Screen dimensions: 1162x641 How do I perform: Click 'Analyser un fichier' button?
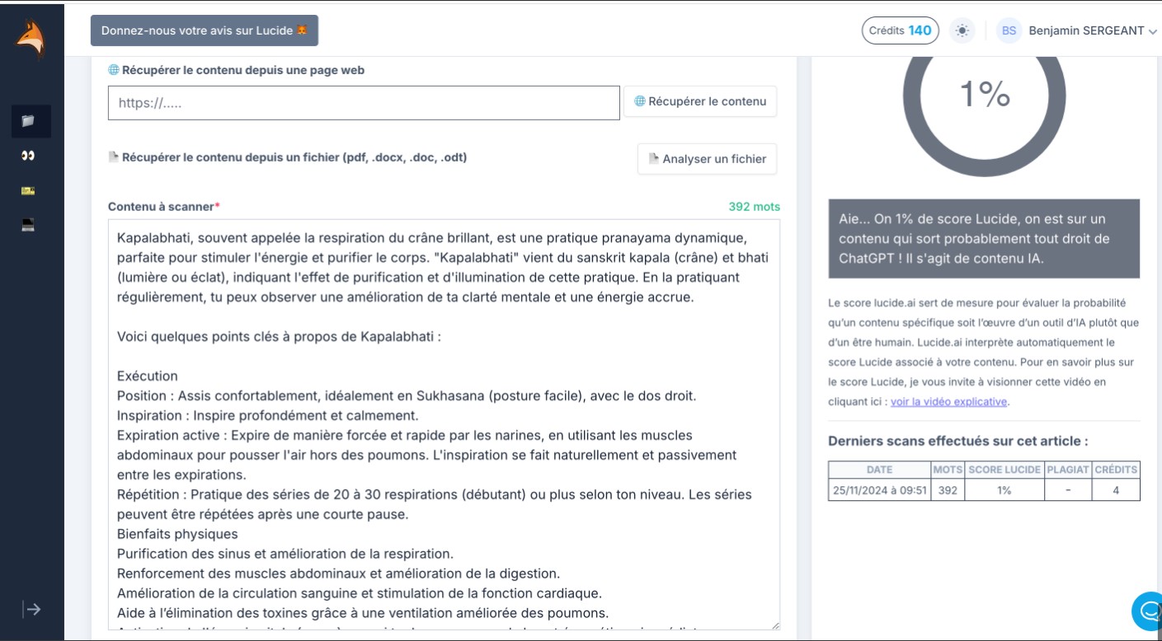707,159
